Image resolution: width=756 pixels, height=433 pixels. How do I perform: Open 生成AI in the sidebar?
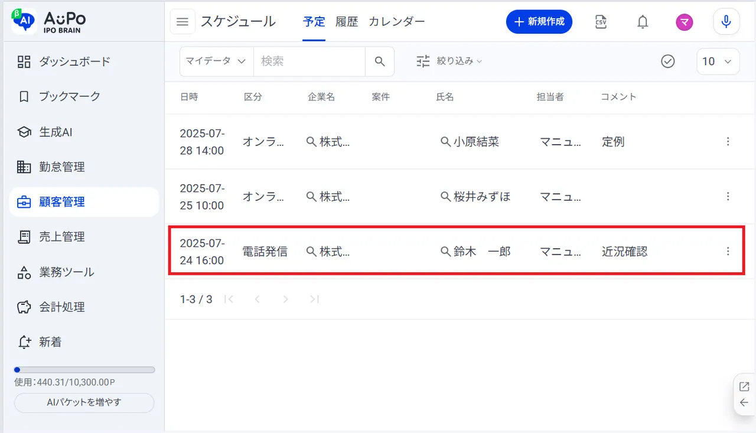coord(84,132)
